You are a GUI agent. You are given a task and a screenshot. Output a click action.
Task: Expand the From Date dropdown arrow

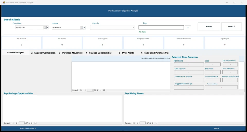(x=47, y=27)
